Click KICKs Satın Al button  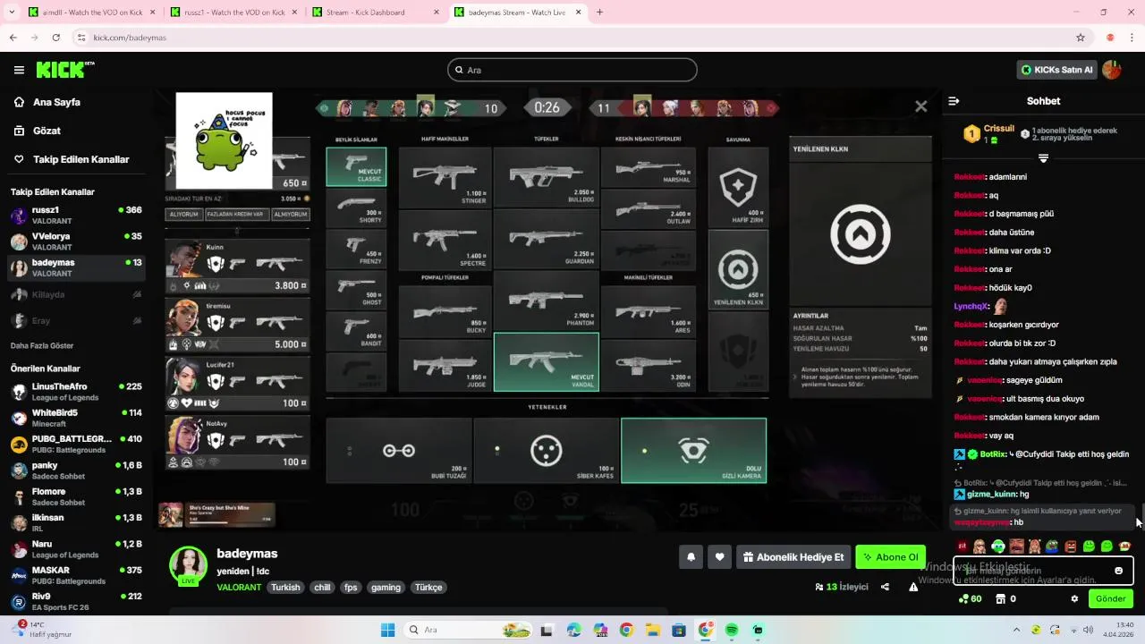1056,70
